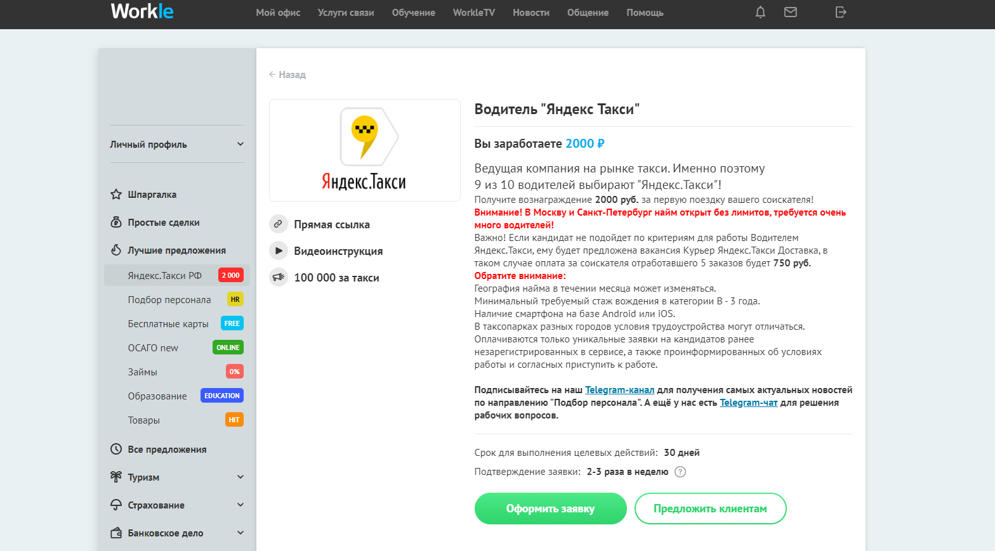Click the clock icon for Все предложения

tap(116, 449)
